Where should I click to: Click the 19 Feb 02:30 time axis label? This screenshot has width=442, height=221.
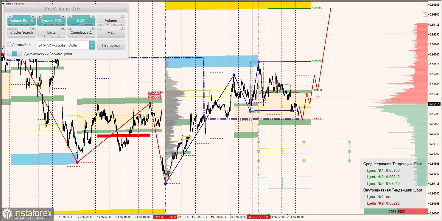pyautogui.click(x=219, y=217)
